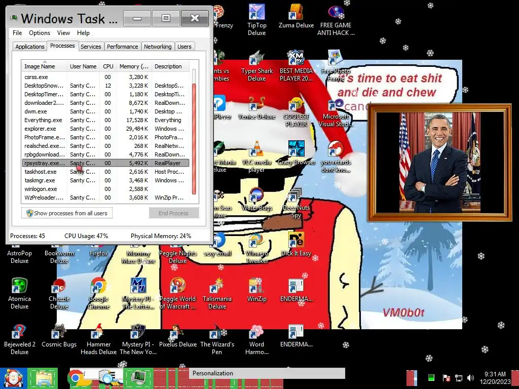Open Bejeweled 2 Deluxe icon
Image resolution: width=519 pixels, height=389 pixels.
pos(20,339)
